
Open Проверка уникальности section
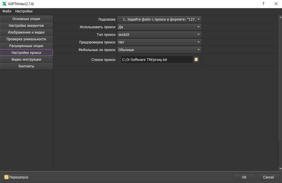pos(26,39)
